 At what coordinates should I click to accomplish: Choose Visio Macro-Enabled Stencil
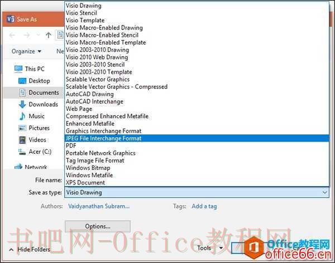197,35
